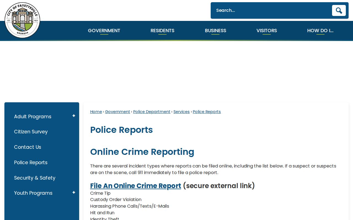Open the Residents menu
The image size is (353, 220).
pos(162,31)
